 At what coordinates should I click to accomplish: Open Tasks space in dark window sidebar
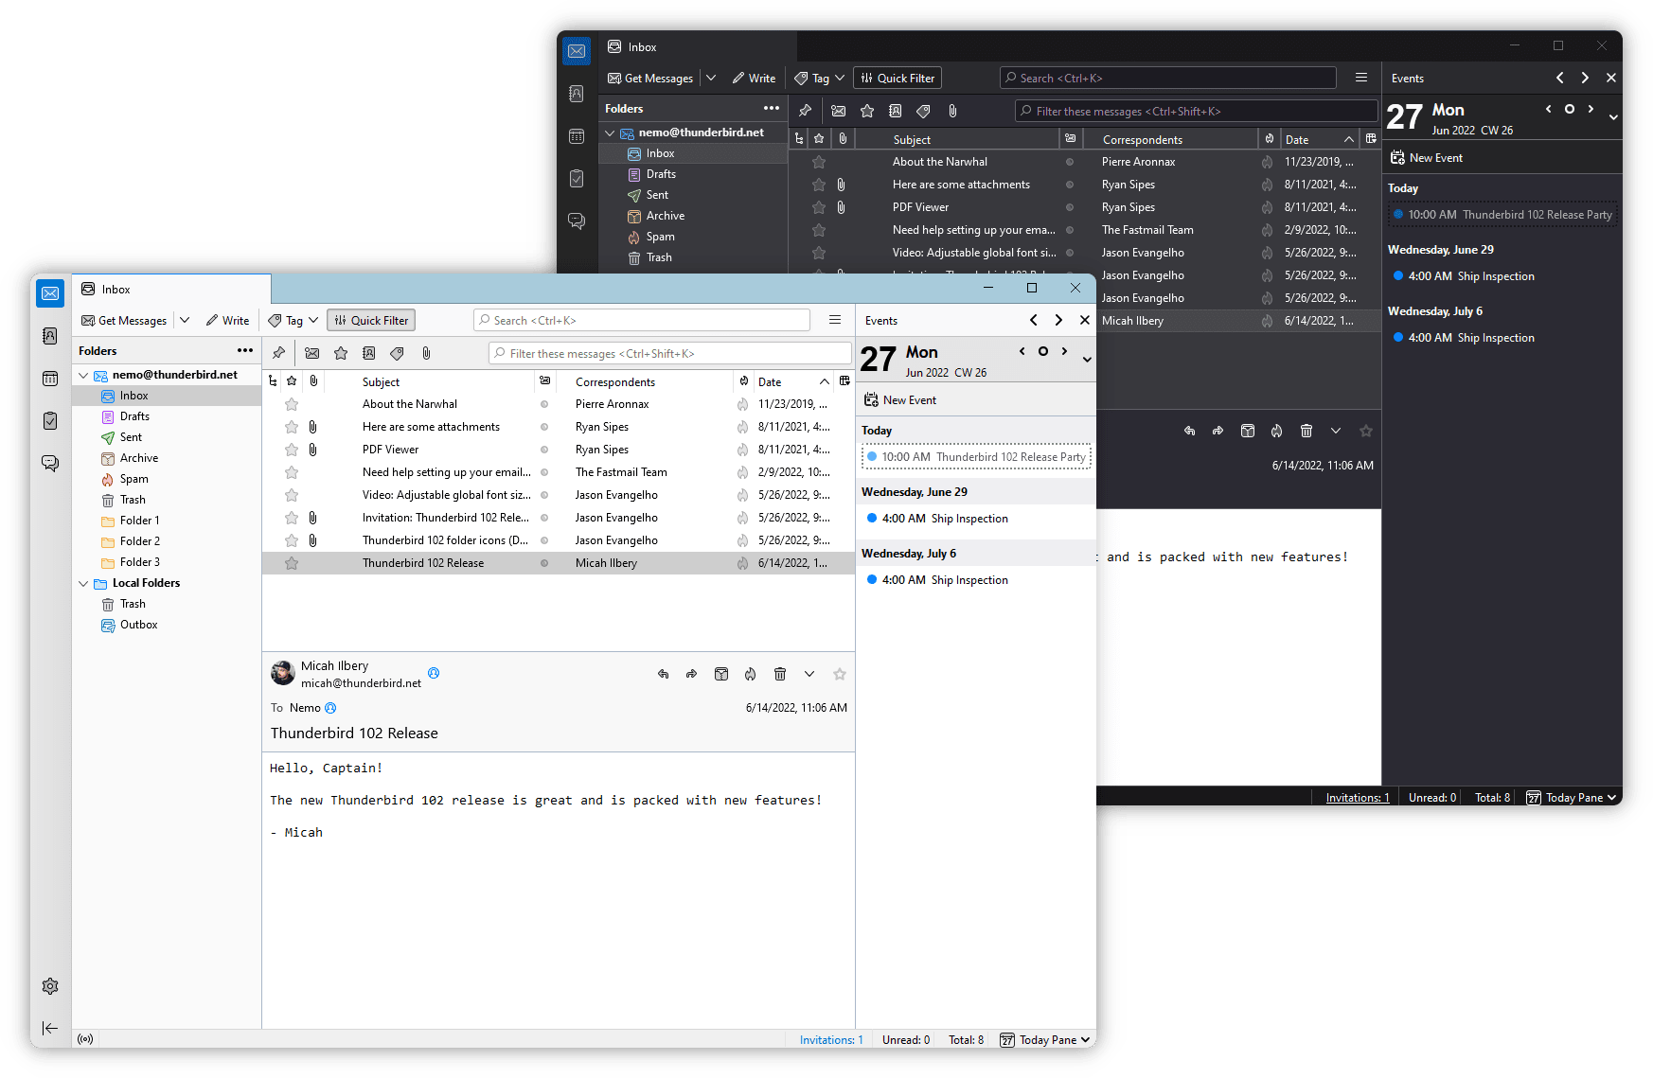577,178
